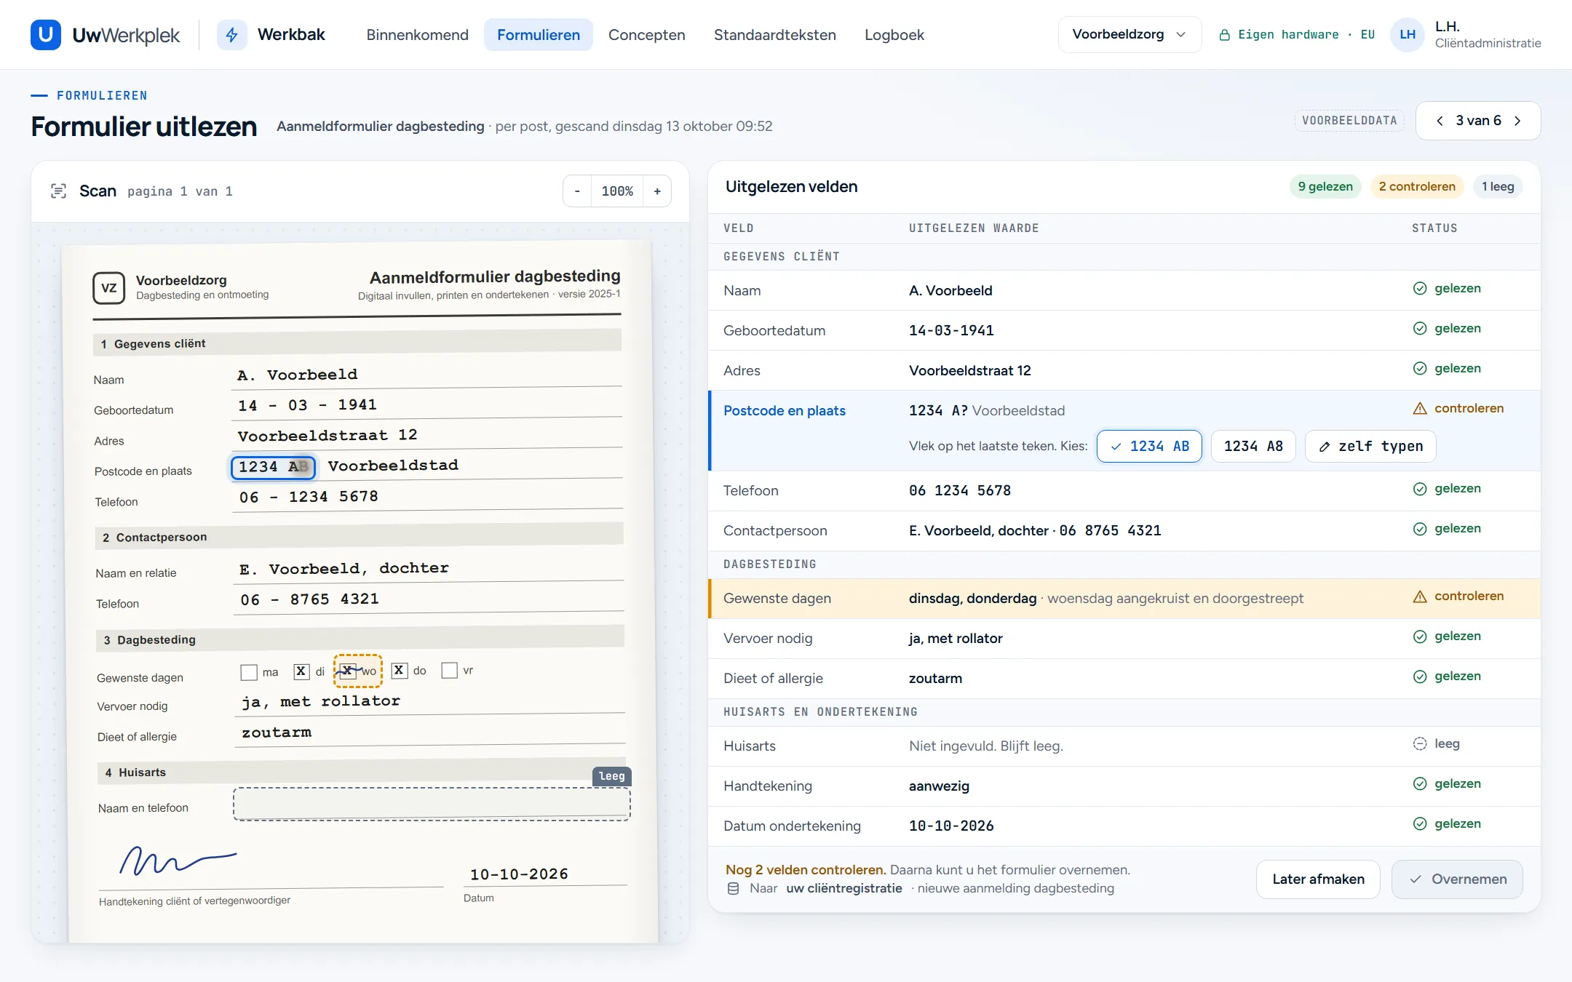Screen dimensions: 1572x982
Task: Open the Voorbeeldzorg organisation dropdown
Action: [x=1130, y=35]
